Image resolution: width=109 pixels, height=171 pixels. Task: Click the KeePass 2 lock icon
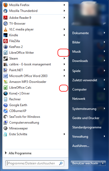[x=6, y=47]
